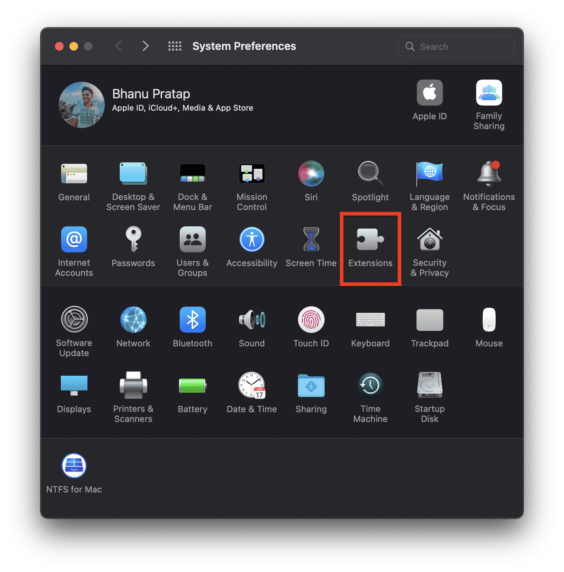This screenshot has width=564, height=572.
Task: Click the Bhanu Pratap account name
Action: (x=151, y=94)
